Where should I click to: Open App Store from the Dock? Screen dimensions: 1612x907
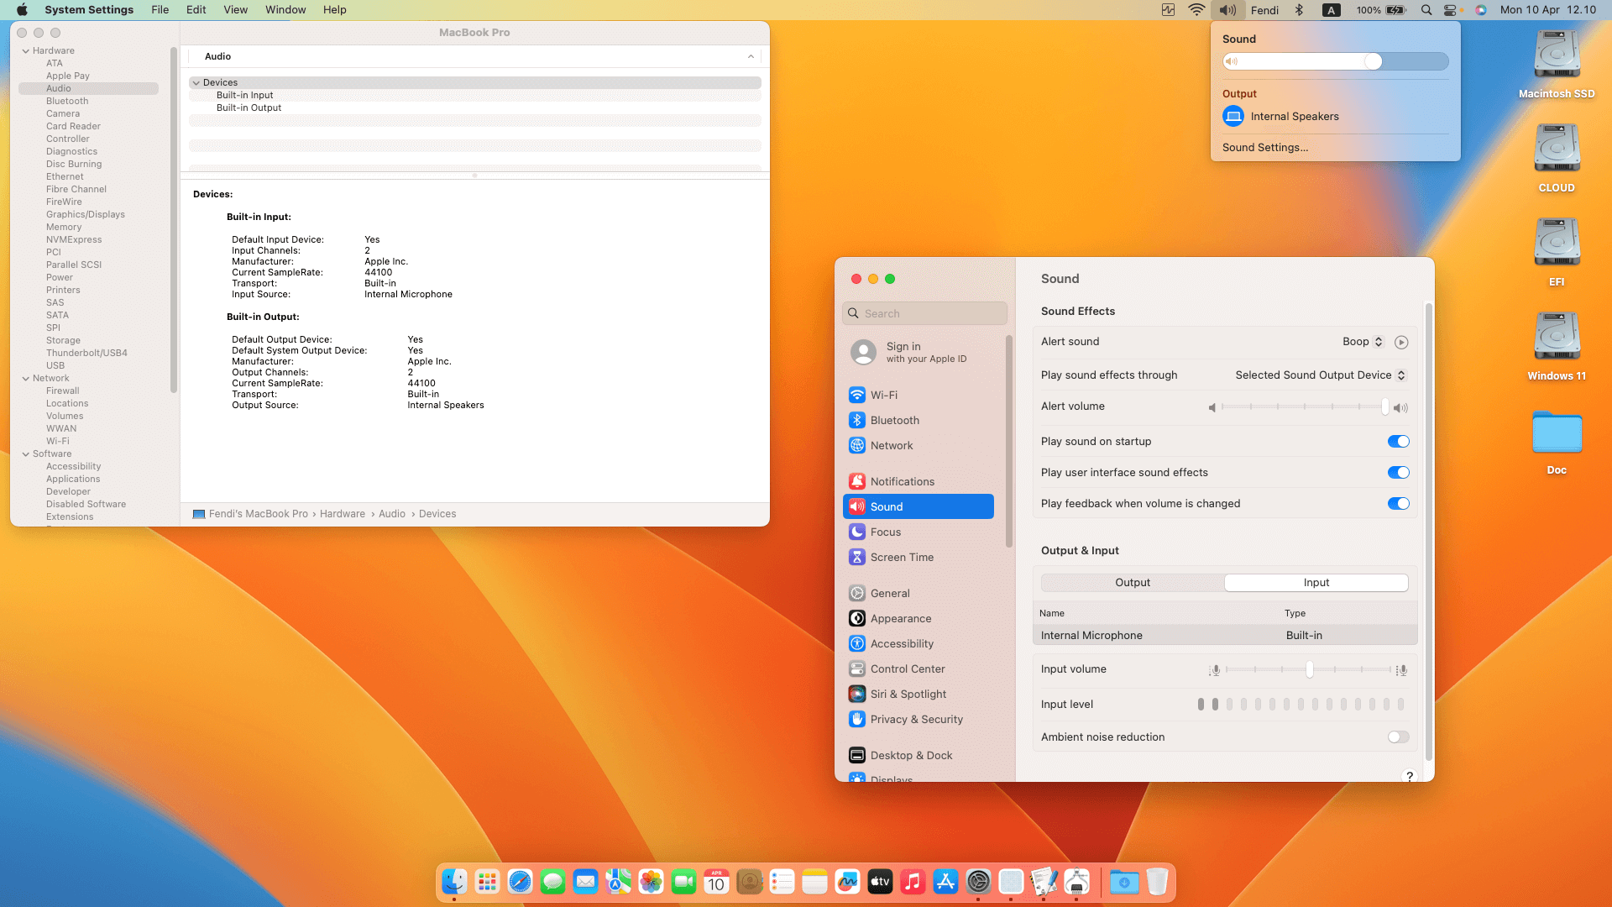point(945,882)
